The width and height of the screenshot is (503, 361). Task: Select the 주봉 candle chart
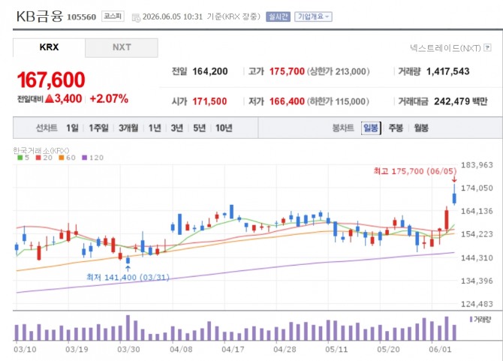(x=396, y=128)
